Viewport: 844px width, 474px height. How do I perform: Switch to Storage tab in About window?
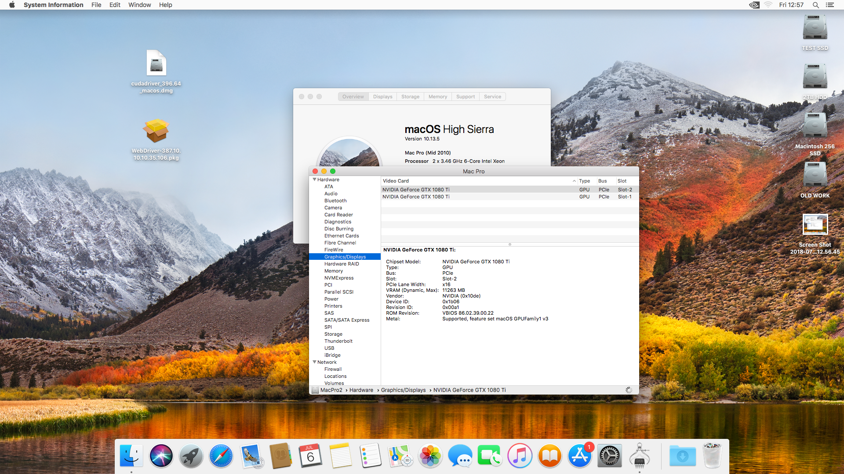pos(410,97)
